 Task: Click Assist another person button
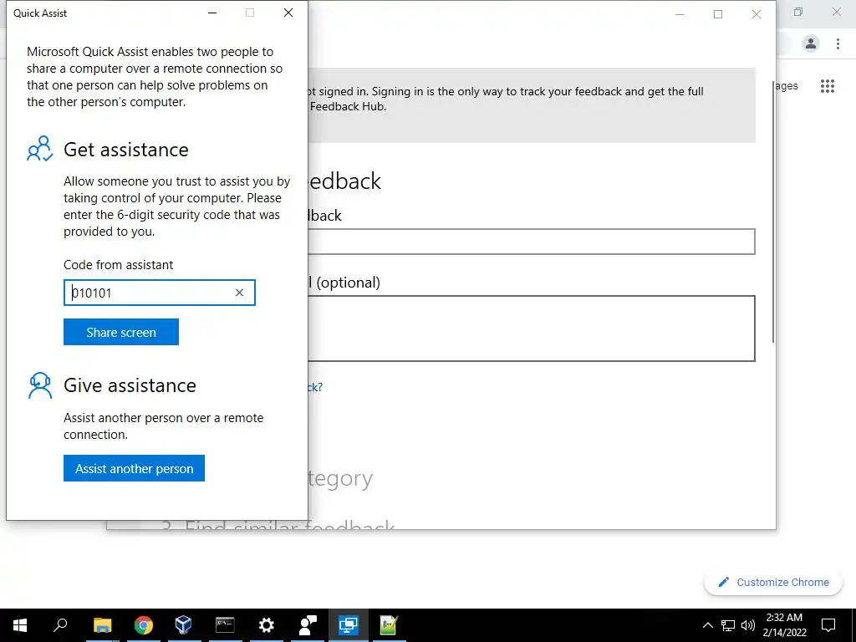(x=134, y=468)
